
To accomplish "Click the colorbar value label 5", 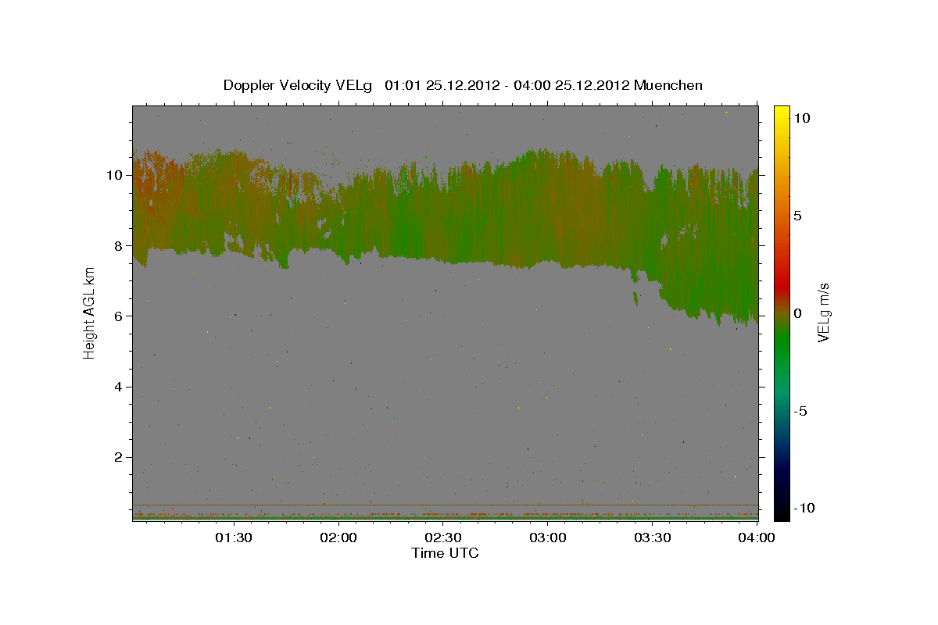I will [797, 216].
